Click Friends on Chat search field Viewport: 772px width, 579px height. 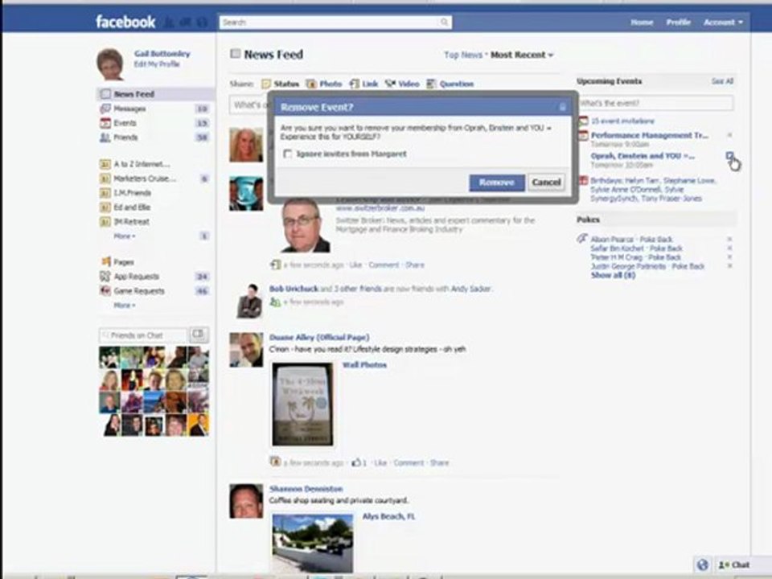143,335
